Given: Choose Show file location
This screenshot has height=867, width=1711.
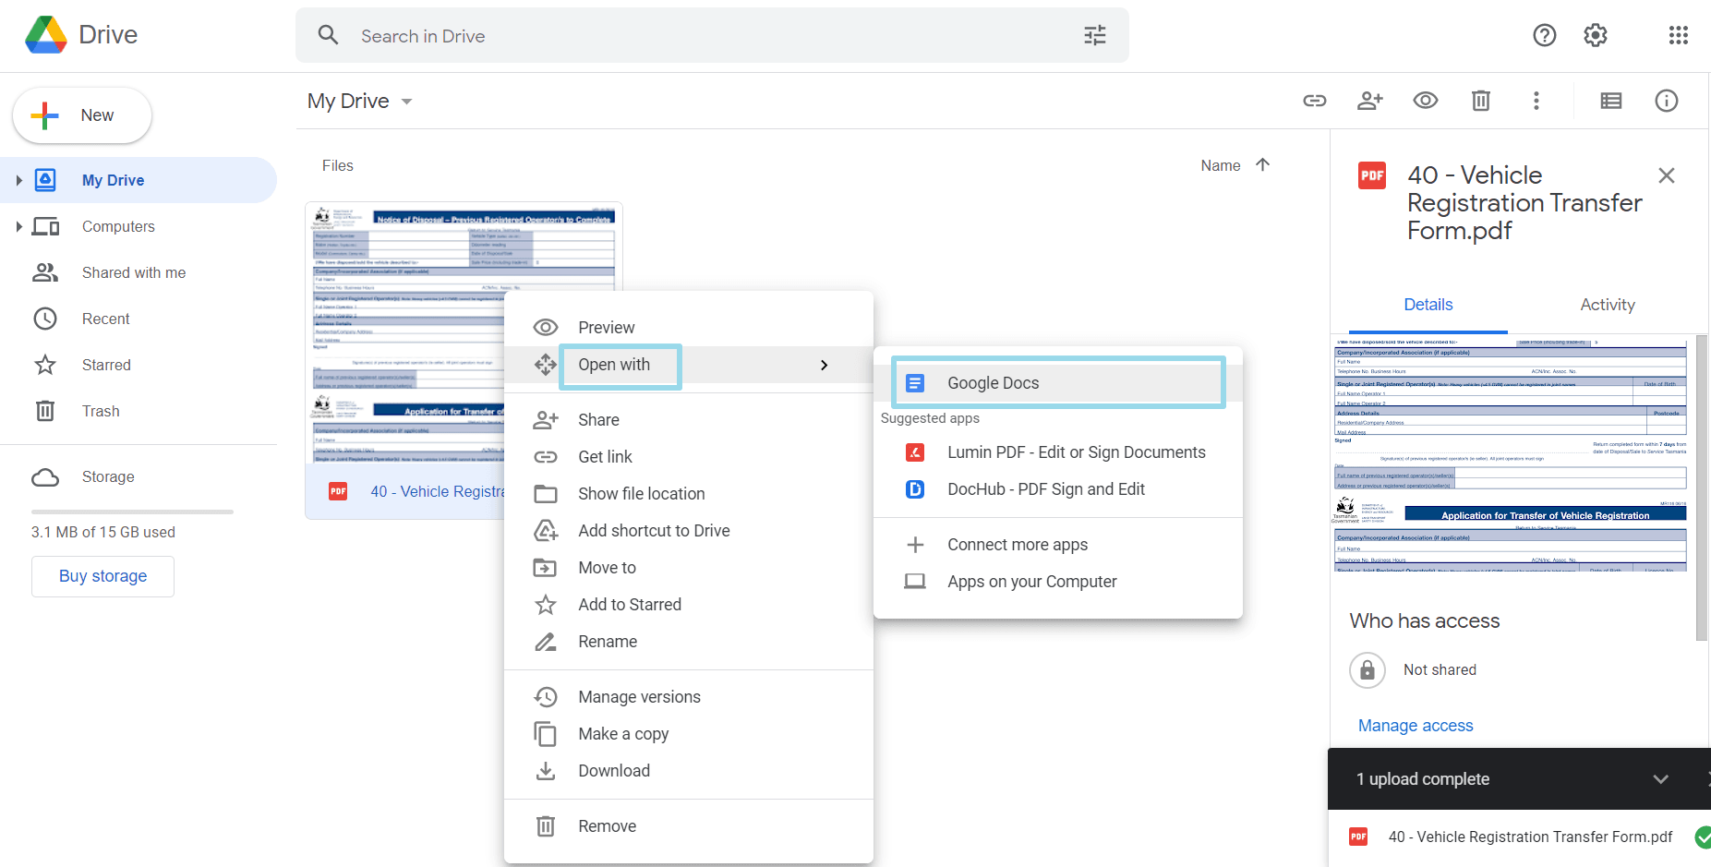Looking at the screenshot, I should click(689, 494).
